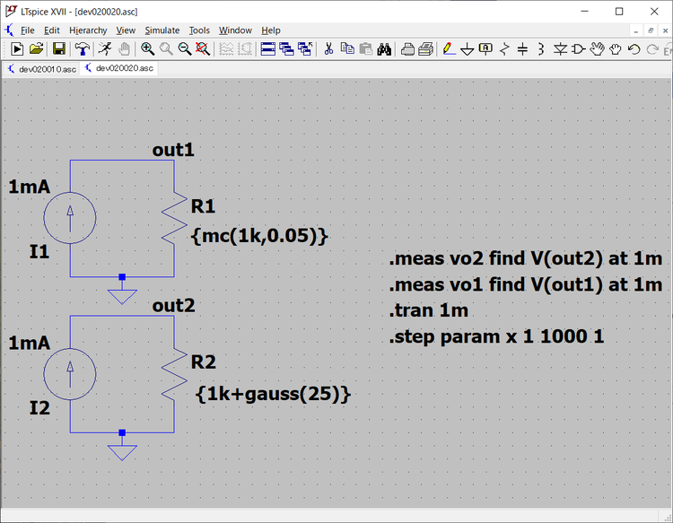The image size is (673, 523).
Task: Click the 1mA value near I2
Action: coord(30,343)
